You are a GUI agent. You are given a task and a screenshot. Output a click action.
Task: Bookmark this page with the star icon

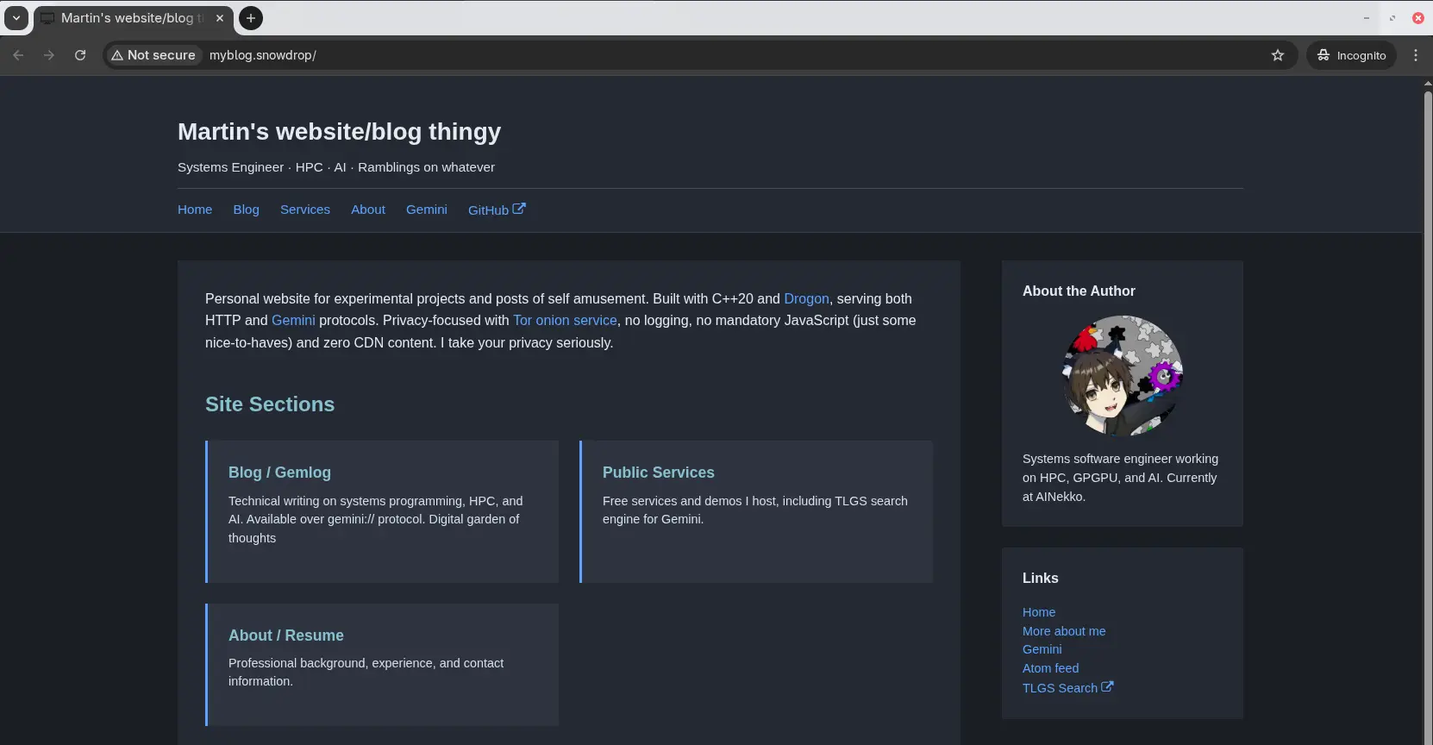[x=1277, y=55]
